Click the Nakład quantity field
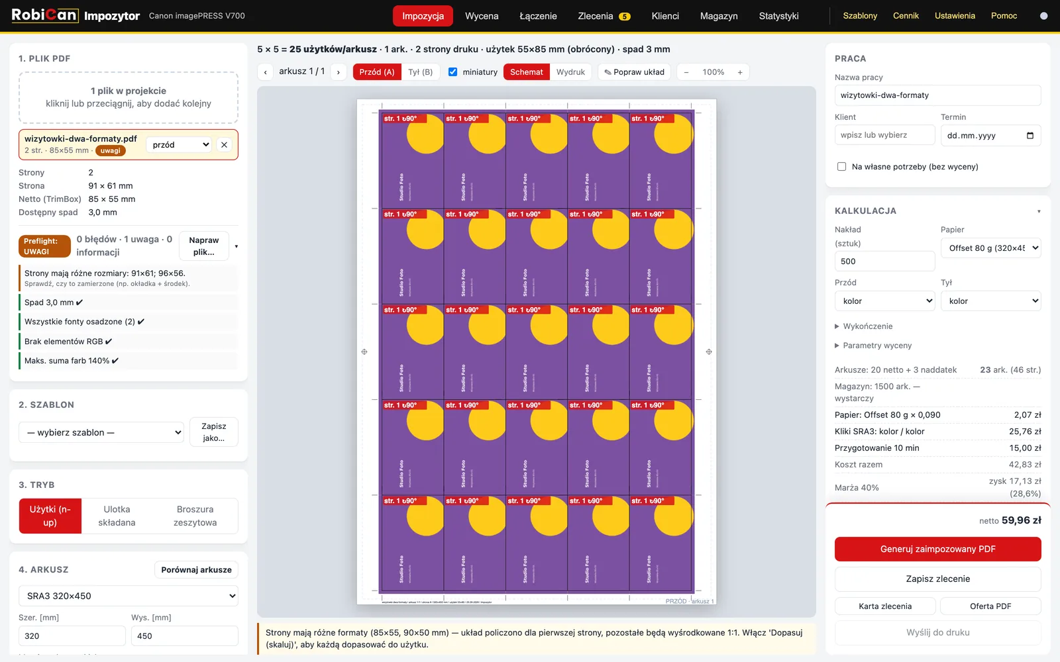Image resolution: width=1060 pixels, height=662 pixels. click(x=884, y=261)
